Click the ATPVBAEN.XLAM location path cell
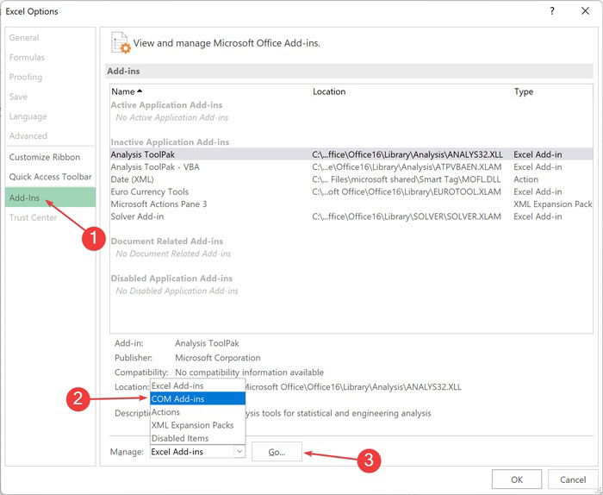Viewport: 603px width, 495px height. click(x=407, y=167)
